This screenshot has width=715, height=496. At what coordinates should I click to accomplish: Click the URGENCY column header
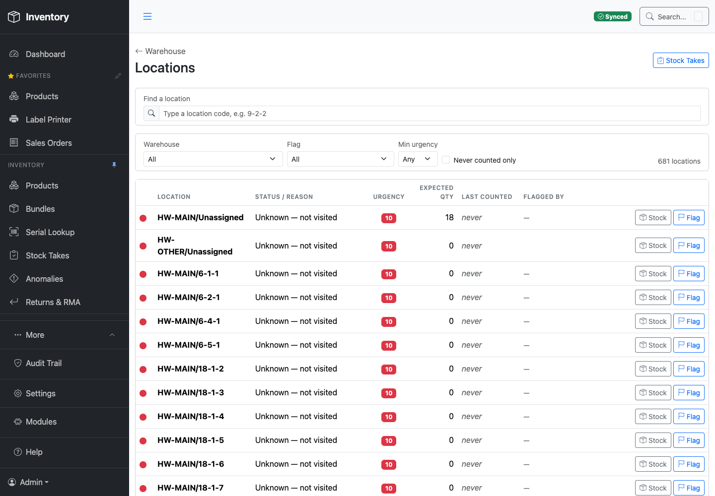coord(389,197)
